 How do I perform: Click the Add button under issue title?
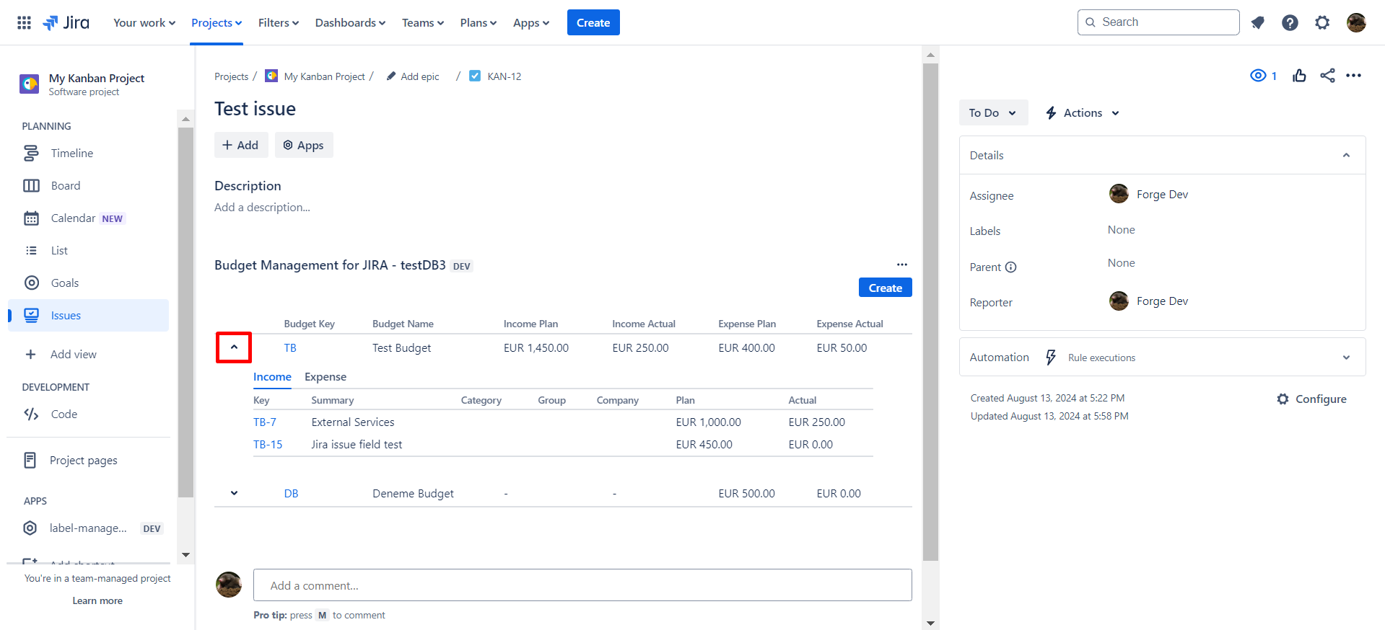tap(241, 145)
